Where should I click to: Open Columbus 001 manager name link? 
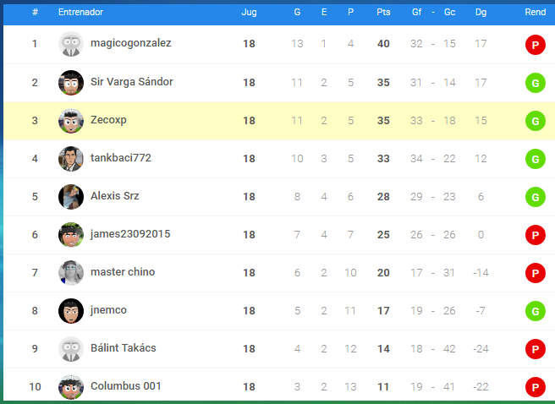point(126,385)
